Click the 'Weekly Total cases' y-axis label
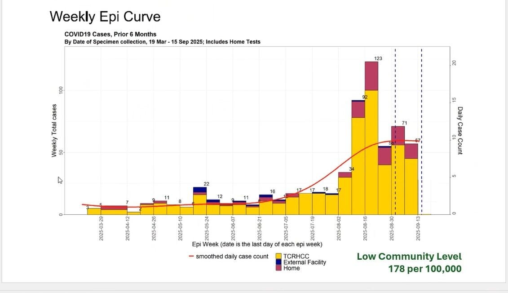Viewport: 508px width, 293px height. [x=54, y=130]
